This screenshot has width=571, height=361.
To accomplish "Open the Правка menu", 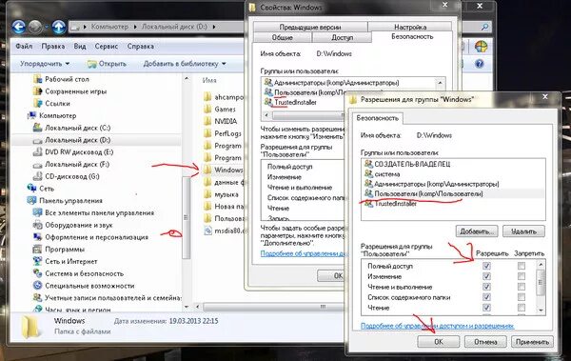I will coord(52,47).
